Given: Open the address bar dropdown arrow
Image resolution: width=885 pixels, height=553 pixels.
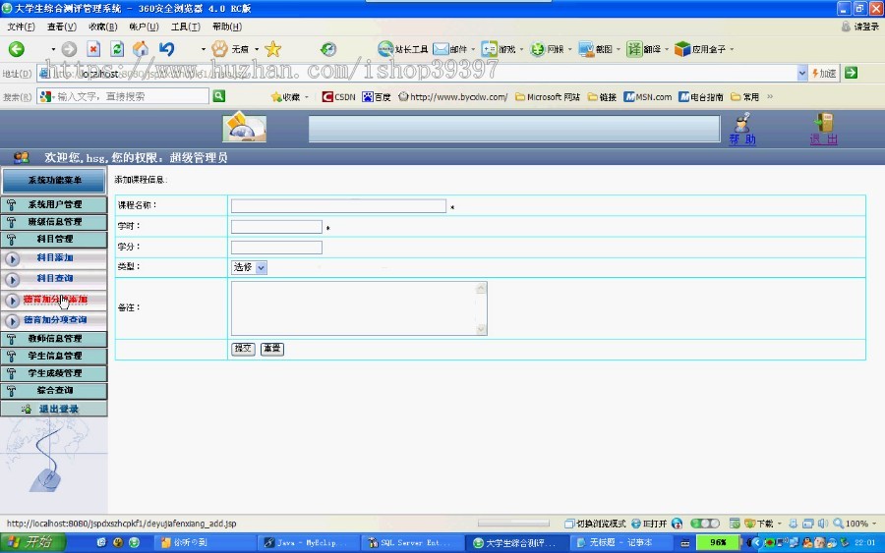Looking at the screenshot, I should (x=802, y=74).
